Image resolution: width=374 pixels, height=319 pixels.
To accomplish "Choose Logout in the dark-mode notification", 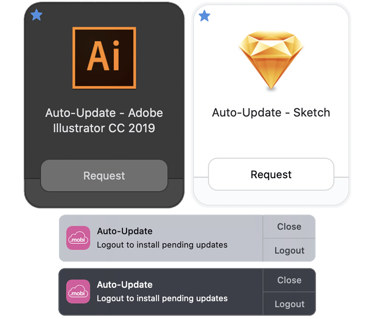I will 289,304.
